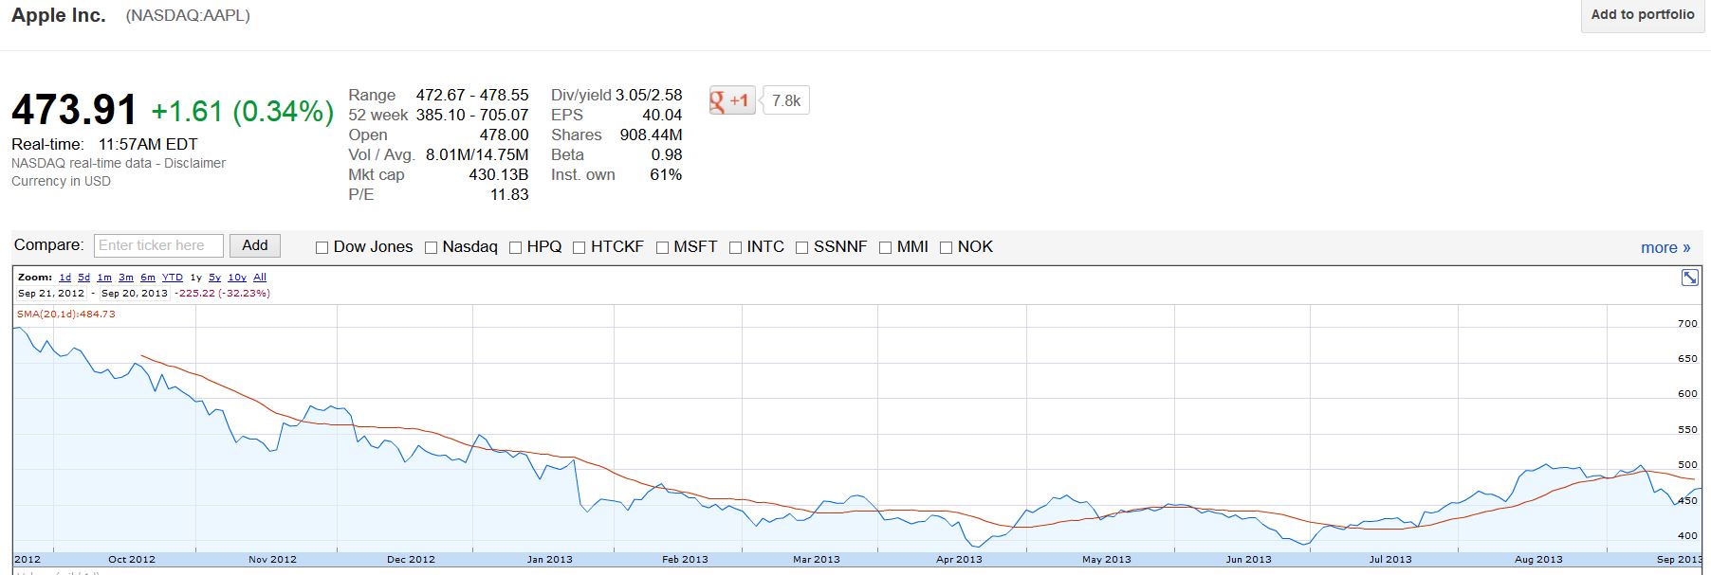Click the Jul 2013 timeline label
The height and width of the screenshot is (575, 1711).
(1390, 559)
